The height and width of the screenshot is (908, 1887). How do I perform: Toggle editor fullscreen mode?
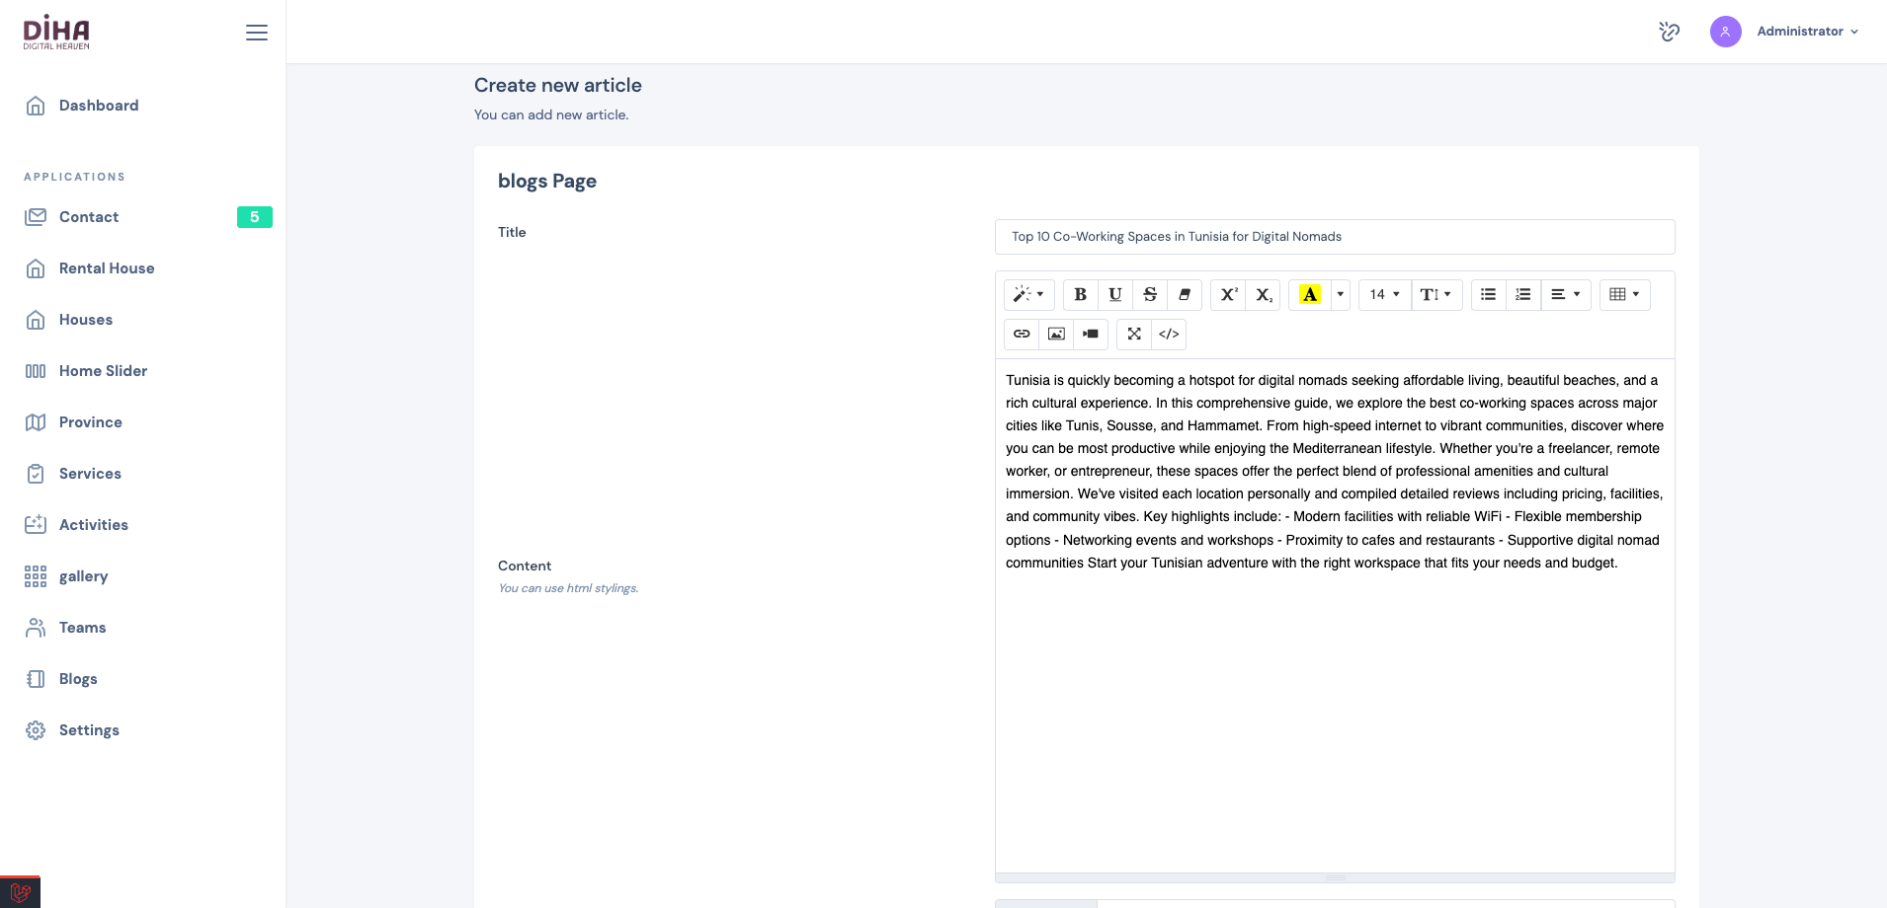coord(1134,334)
